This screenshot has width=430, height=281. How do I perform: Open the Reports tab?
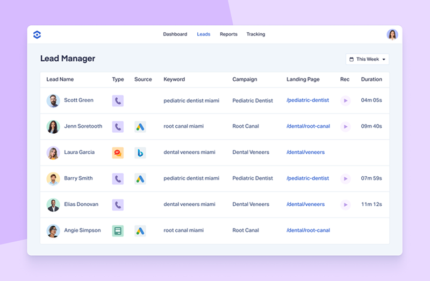[228, 34]
